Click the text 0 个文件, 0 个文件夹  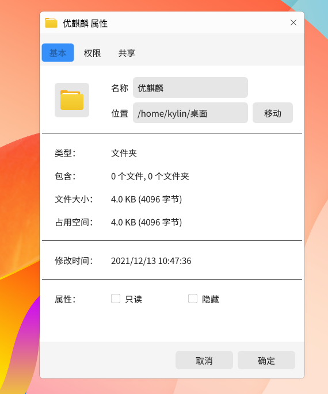click(x=150, y=177)
